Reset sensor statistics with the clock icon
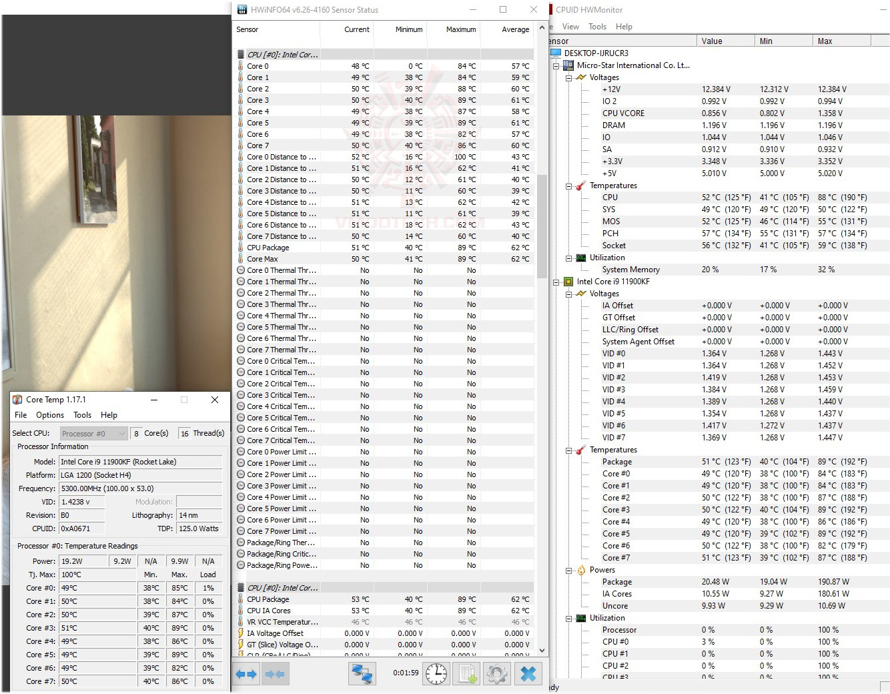The height and width of the screenshot is (694, 890). [436, 674]
